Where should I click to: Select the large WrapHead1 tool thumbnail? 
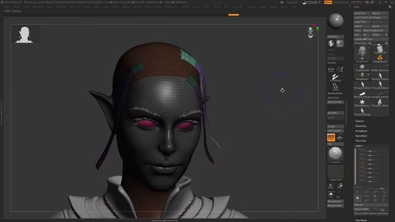pos(362,54)
